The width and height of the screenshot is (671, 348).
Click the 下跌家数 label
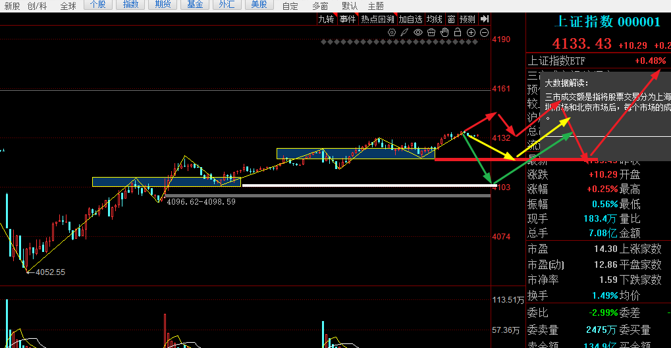tap(641, 280)
